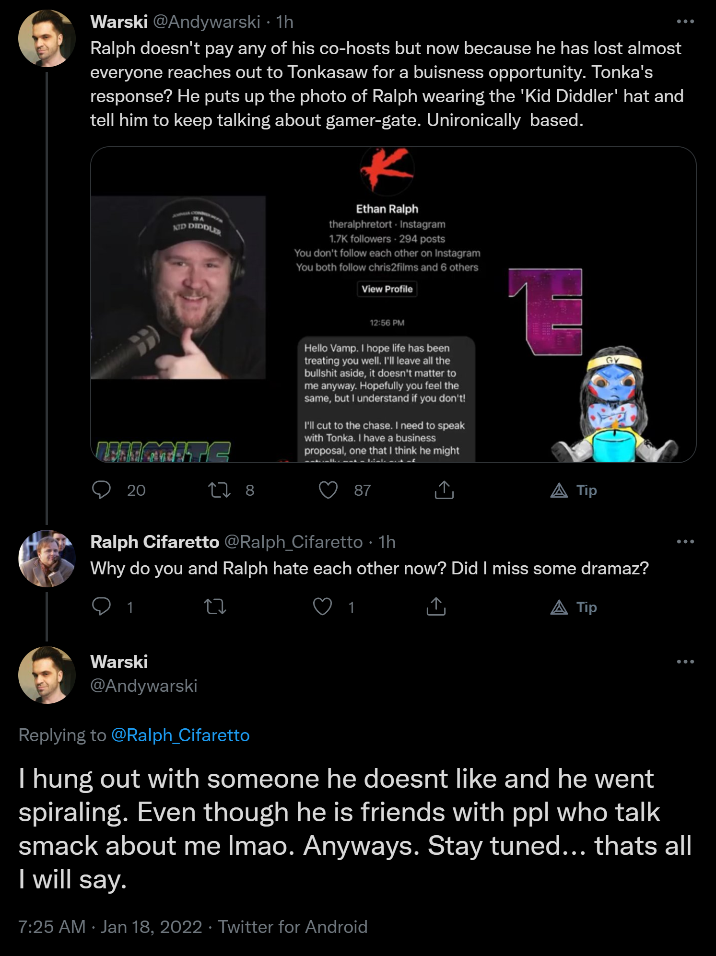This screenshot has width=716, height=956.
Task: Share Ralph Cifaretto's tweet
Action: click(x=436, y=607)
